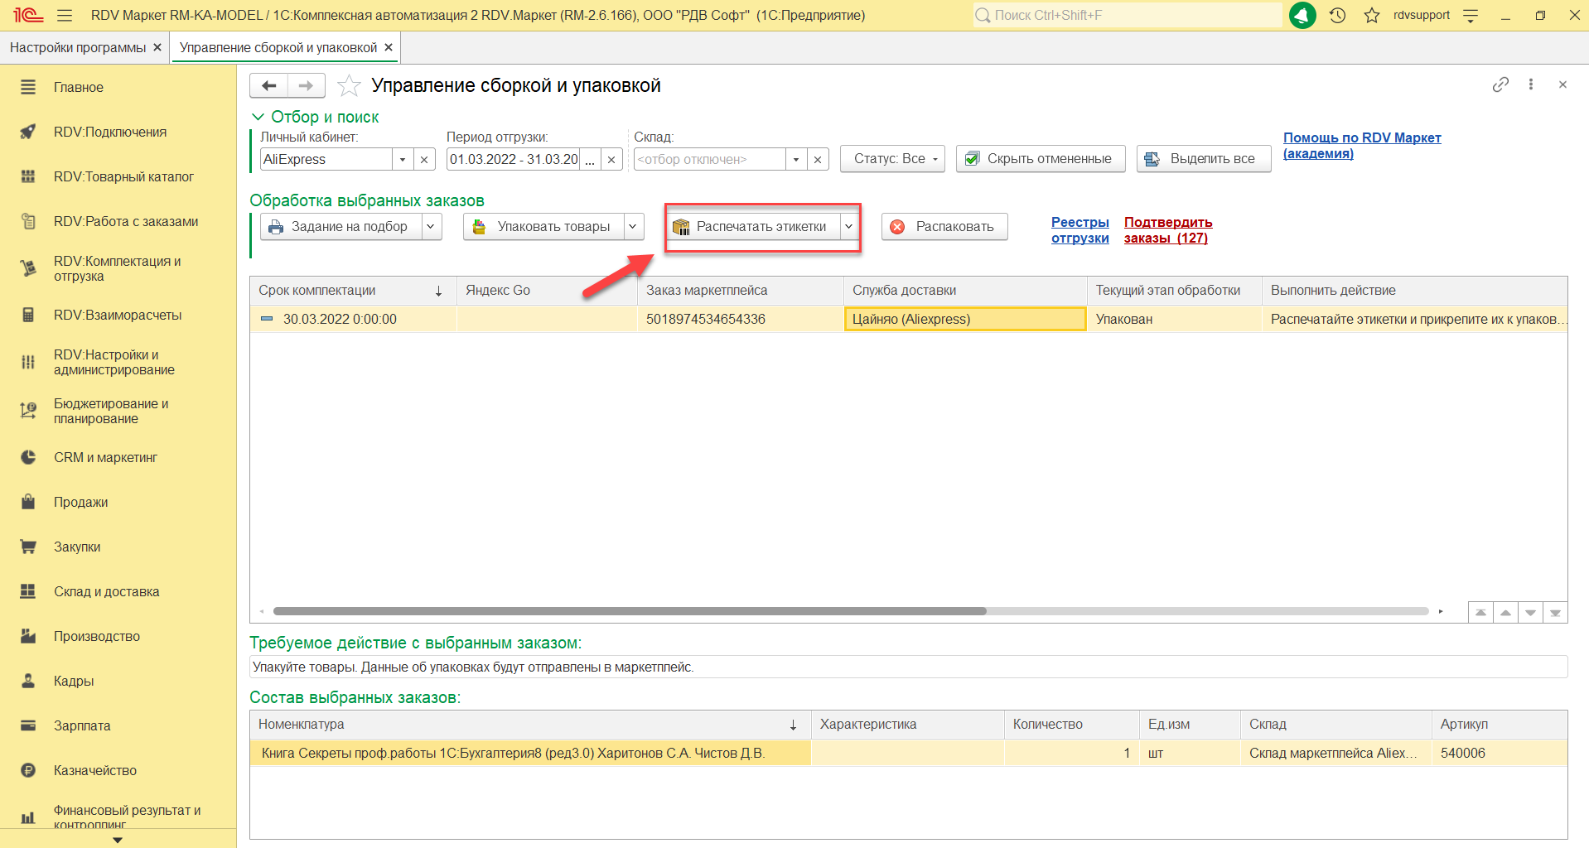This screenshot has height=848, width=1589.
Task: Collapse the Отбор и поиск section
Action: pos(258,117)
